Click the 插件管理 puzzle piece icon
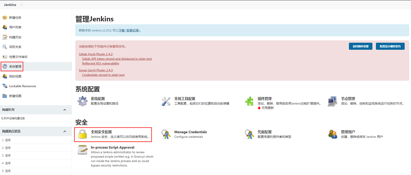This screenshot has height=175, width=411. coord(250,101)
